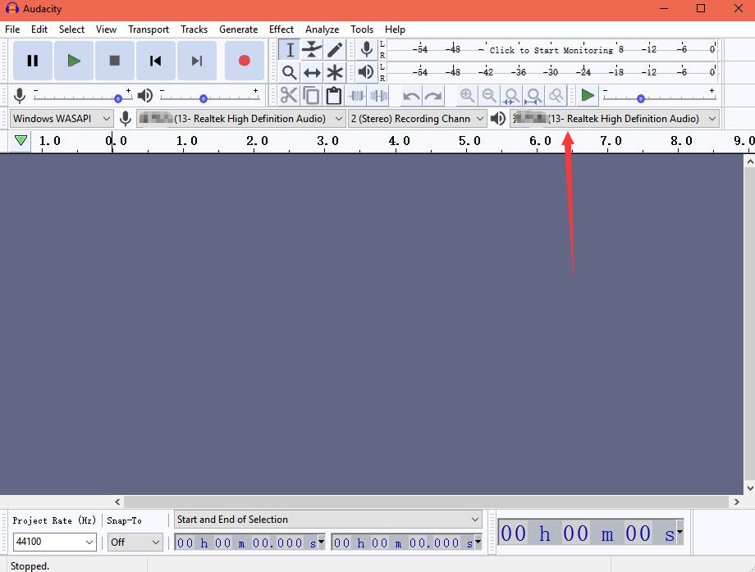Open the Effect menu
This screenshot has width=755, height=572.
(281, 30)
